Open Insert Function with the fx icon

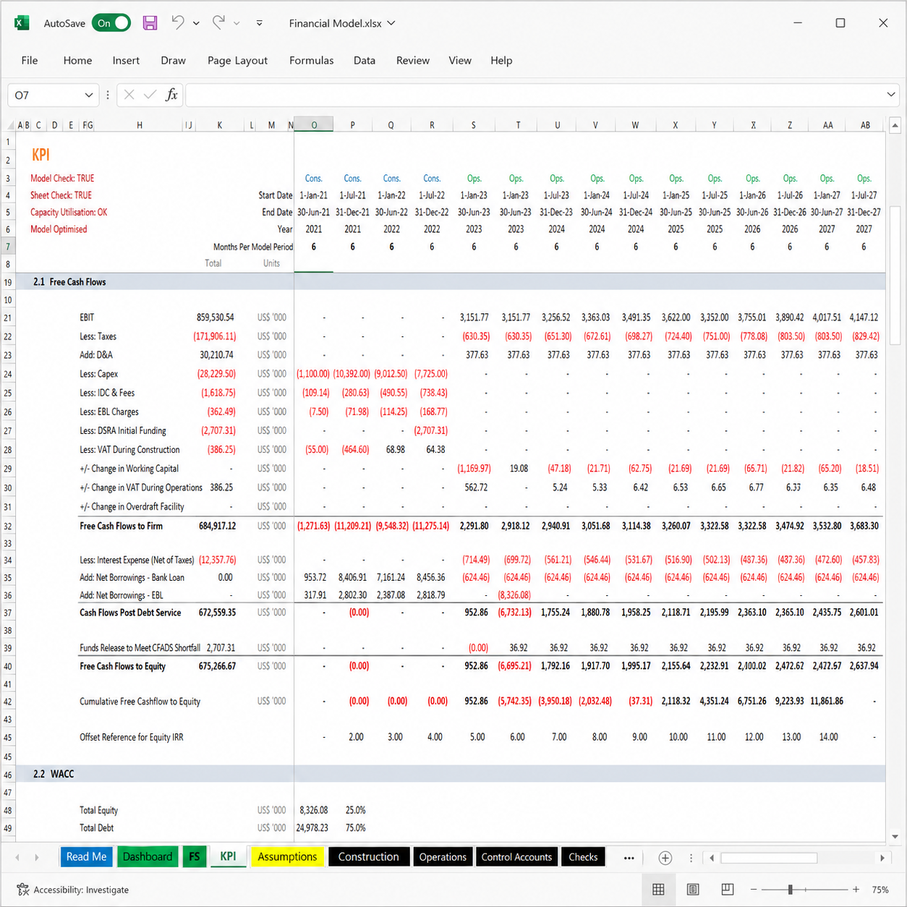(171, 95)
